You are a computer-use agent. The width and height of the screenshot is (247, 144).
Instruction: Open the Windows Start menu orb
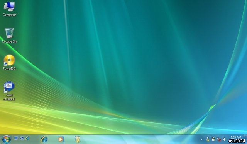[x=7, y=139]
